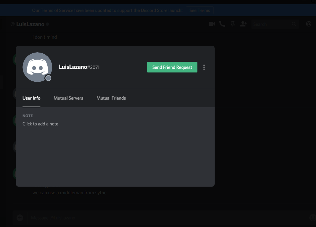
Task: Click the 'i don't mind' message
Action: point(44,37)
